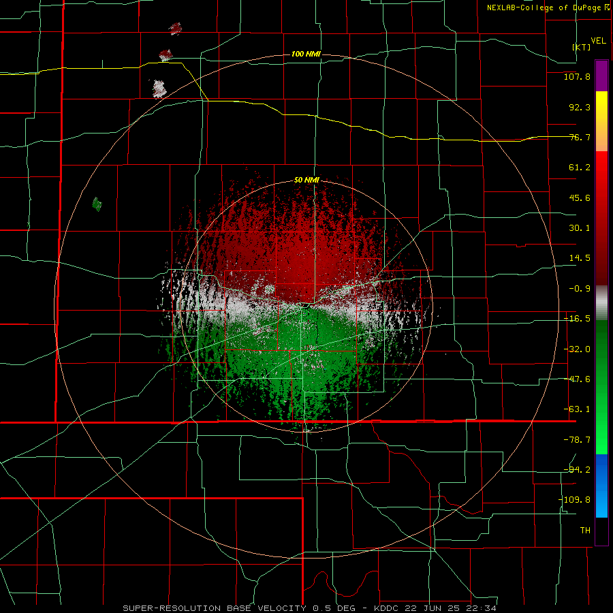Click the Super-Resolution Base Velocity KDDC caption

click(x=310, y=608)
